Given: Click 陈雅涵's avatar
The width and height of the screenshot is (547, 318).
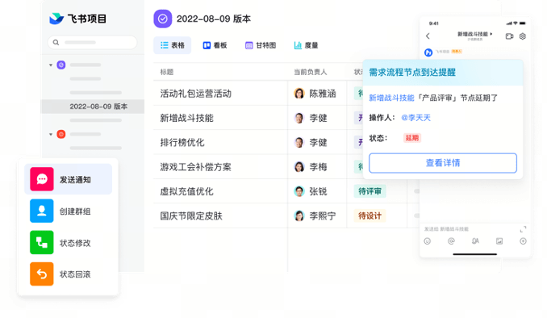Looking at the screenshot, I should click(x=299, y=94).
